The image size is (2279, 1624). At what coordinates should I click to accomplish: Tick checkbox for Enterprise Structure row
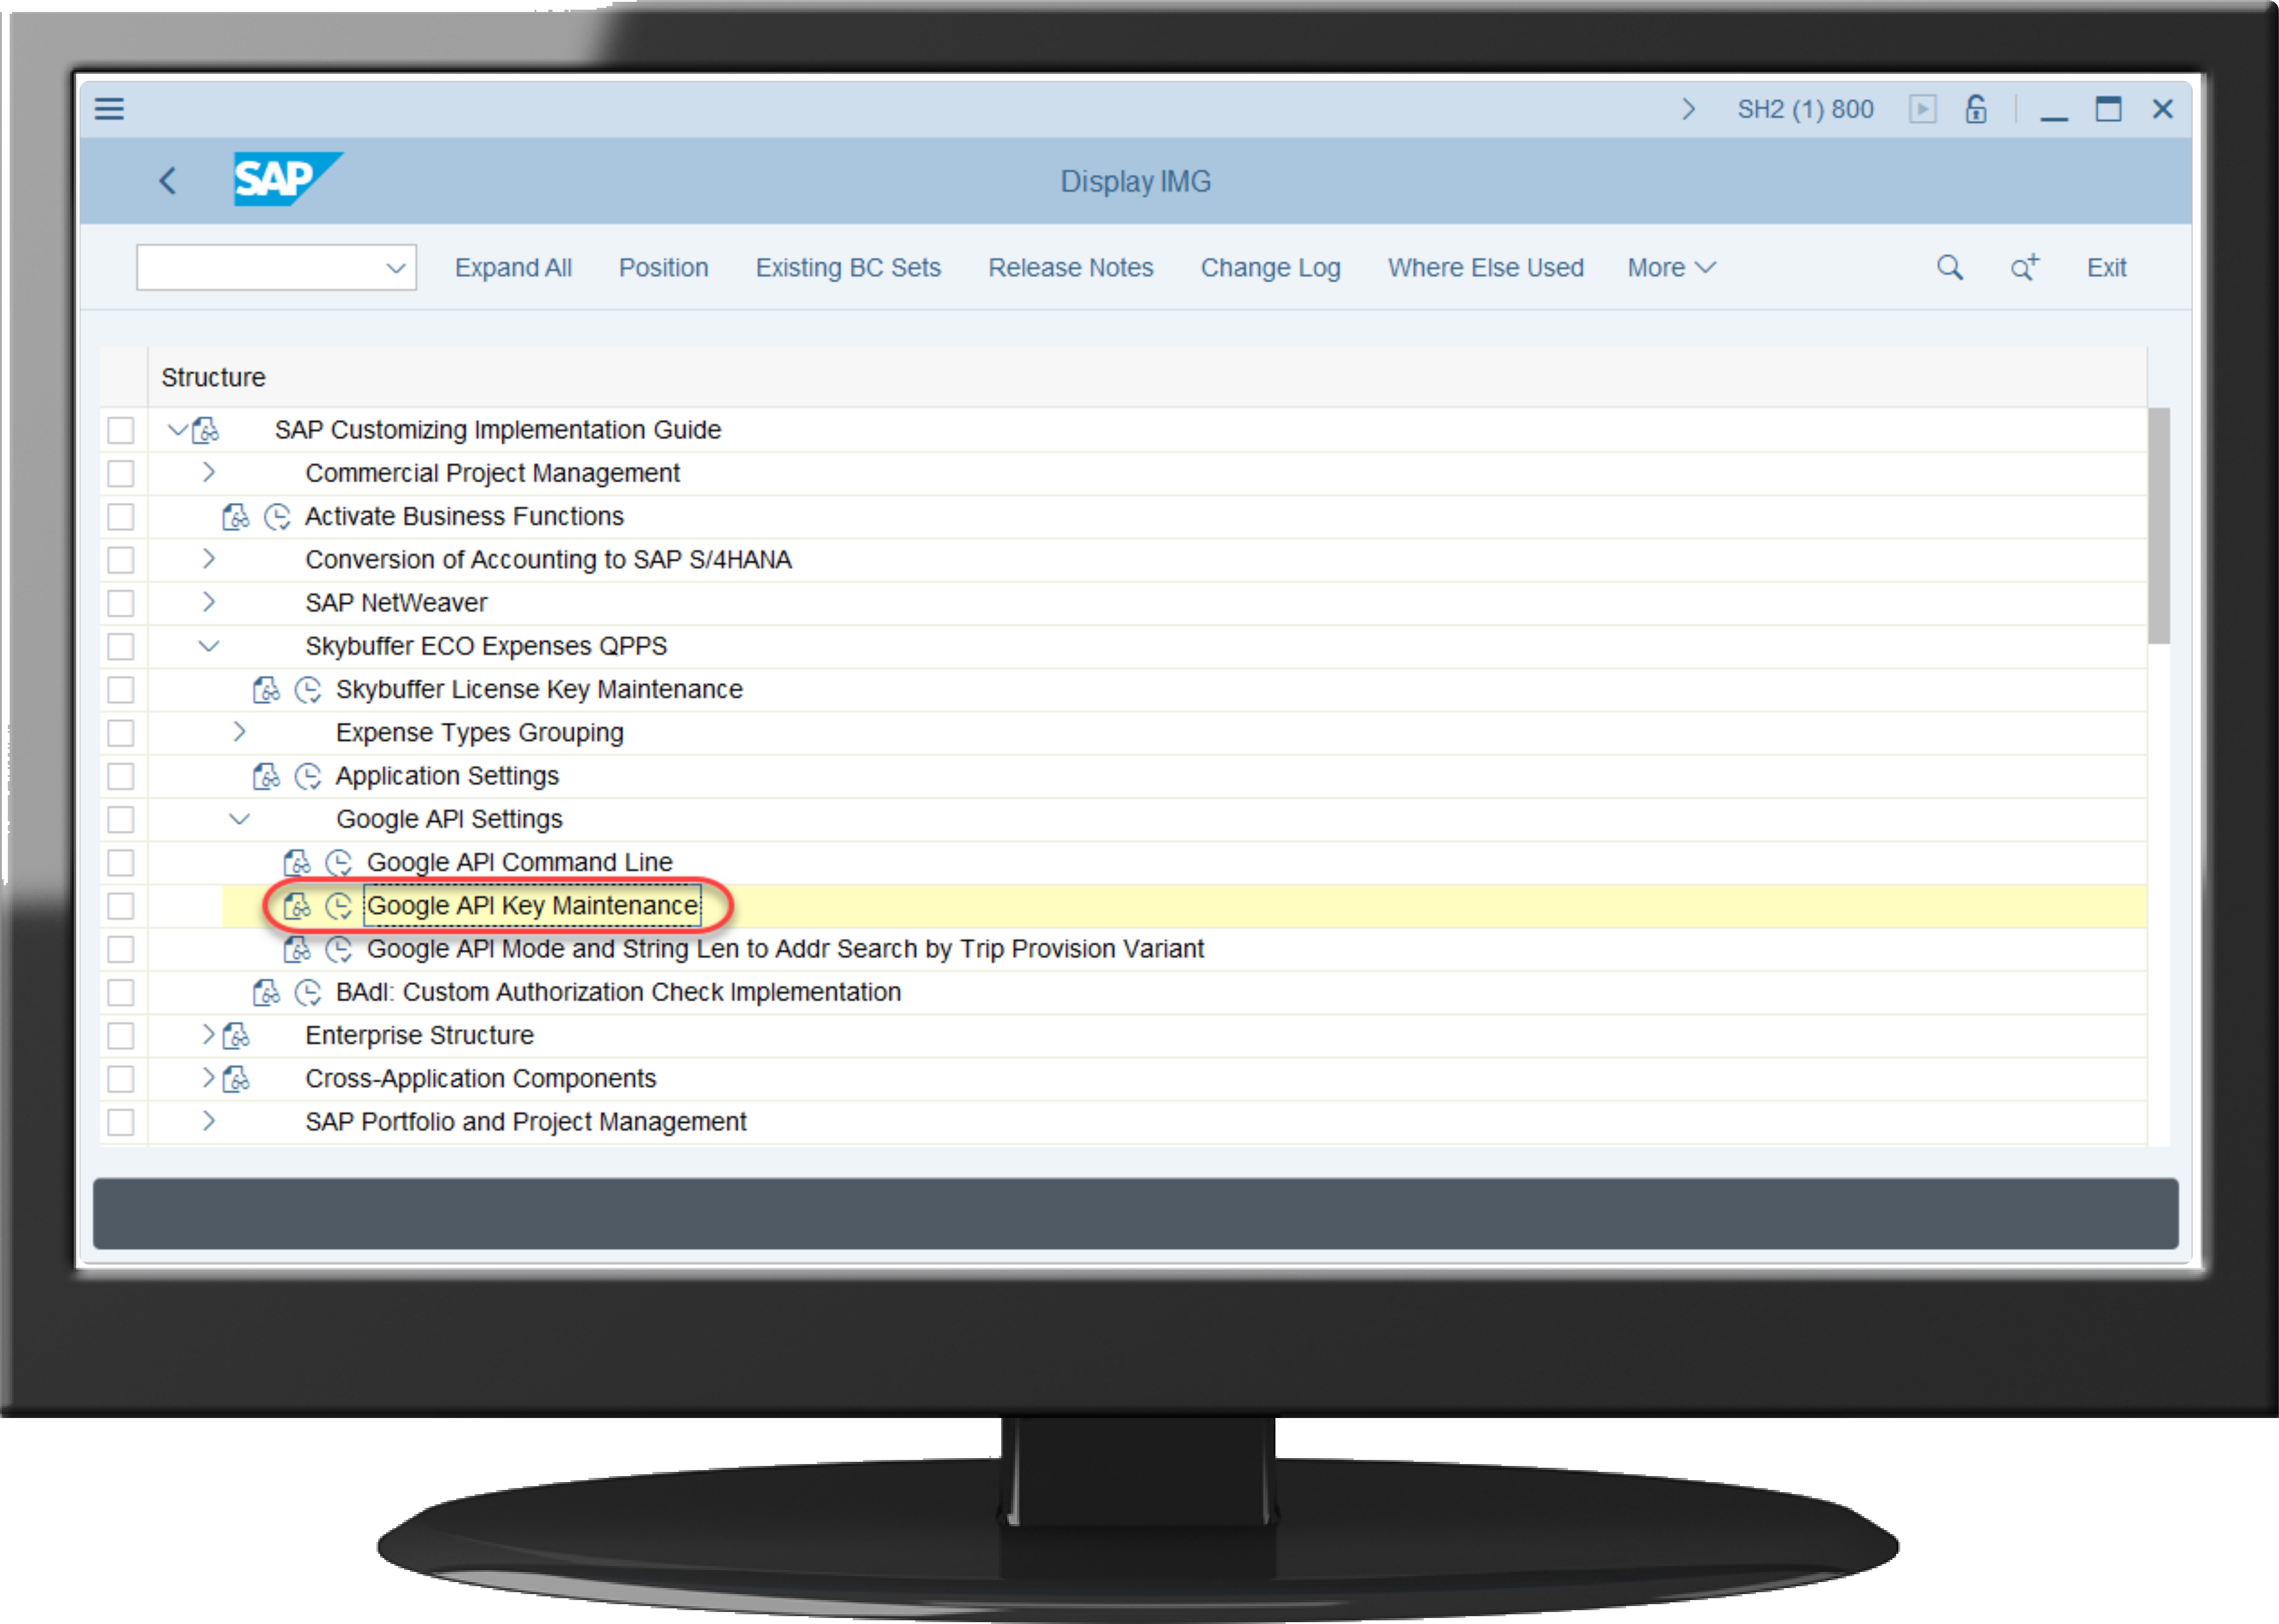click(121, 1036)
